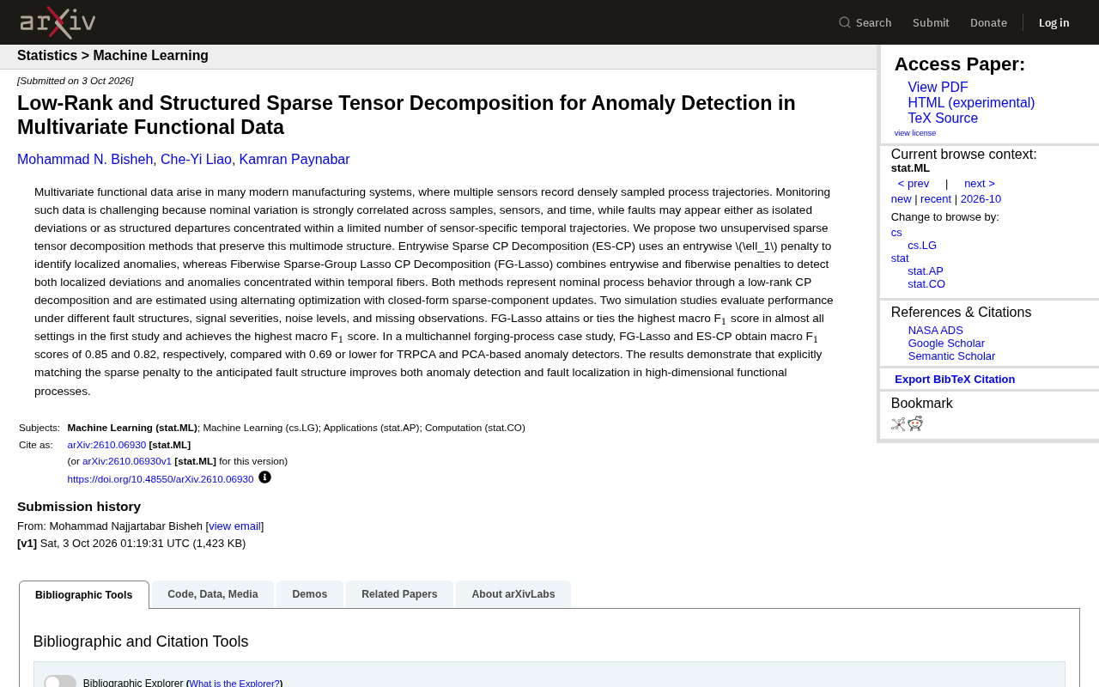Viewport: 1099px width, 687px height.
Task: Open the View PDF link
Action: (x=938, y=88)
